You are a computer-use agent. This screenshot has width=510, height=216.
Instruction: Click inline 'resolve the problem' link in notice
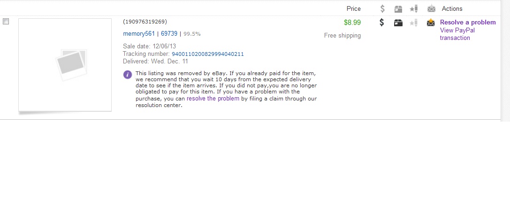pos(213,99)
